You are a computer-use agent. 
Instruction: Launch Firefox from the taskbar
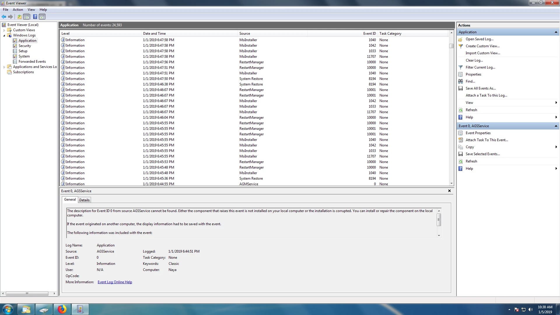coord(62,309)
